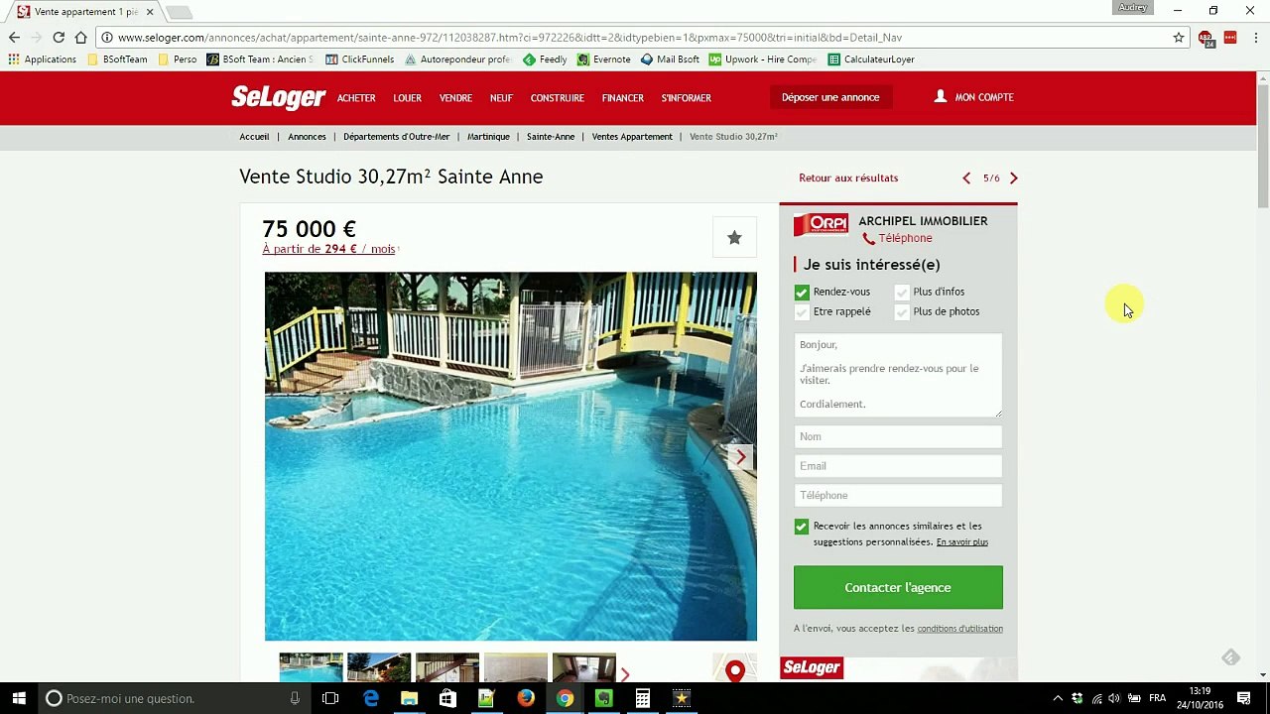Click in the Email field
The image size is (1270, 714).
(898, 466)
